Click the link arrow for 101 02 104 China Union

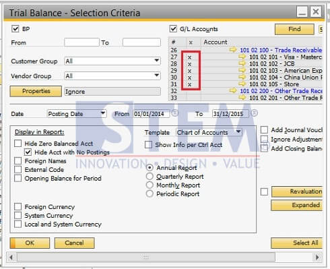[242, 77]
